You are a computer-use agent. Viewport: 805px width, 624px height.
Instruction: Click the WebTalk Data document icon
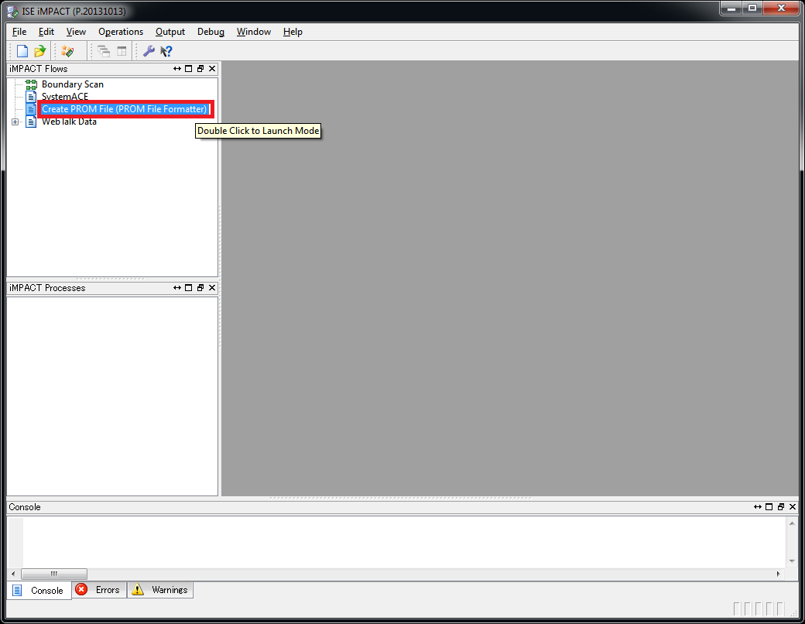click(x=31, y=122)
